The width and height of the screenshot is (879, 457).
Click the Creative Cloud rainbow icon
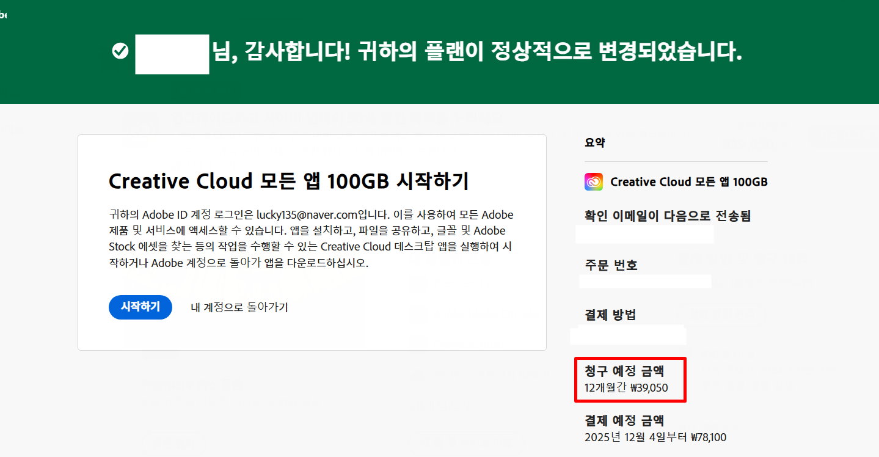[x=594, y=181]
